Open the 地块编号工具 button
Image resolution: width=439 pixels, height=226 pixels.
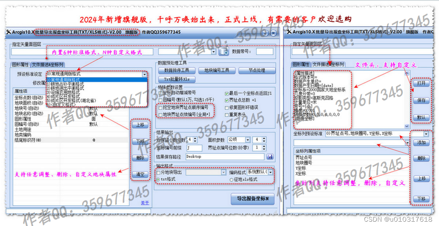pyautogui.click(x=217, y=71)
